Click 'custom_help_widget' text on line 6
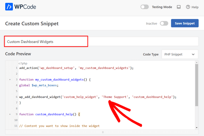Screen dimensions: 204x136 pos(80,97)
